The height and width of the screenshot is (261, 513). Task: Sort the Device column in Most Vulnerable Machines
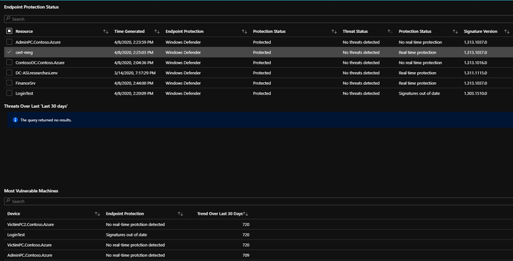point(97,214)
